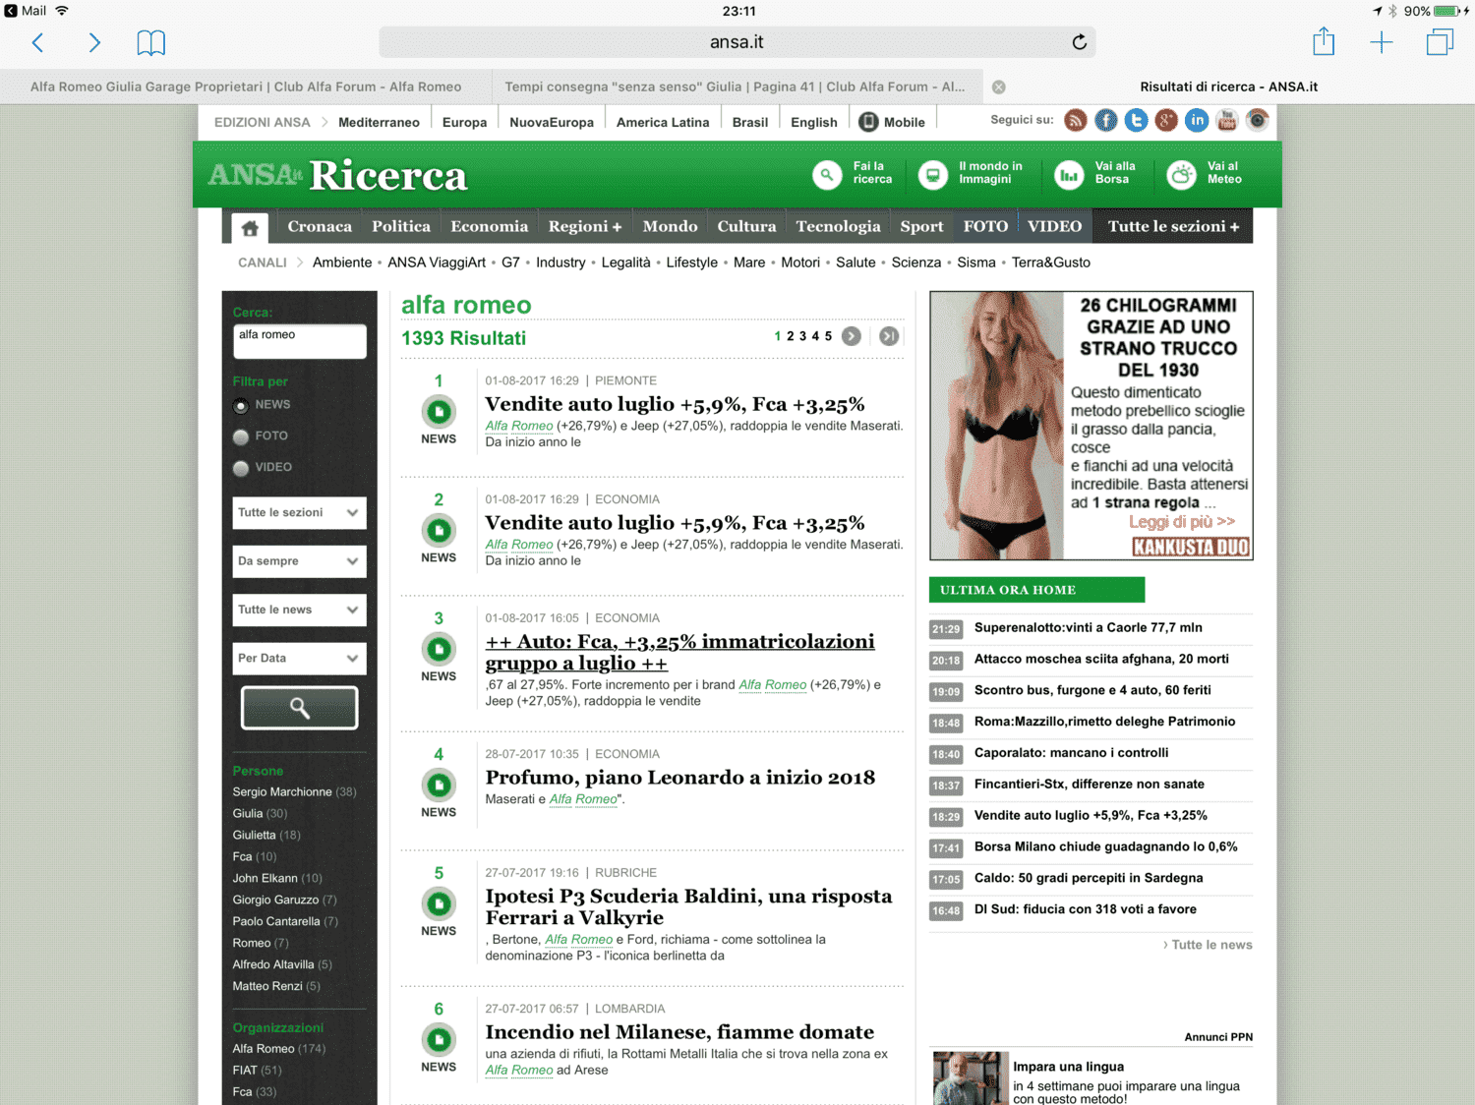Open ANSA's Twitter profile icon
The image size is (1475, 1105).
(1137, 121)
